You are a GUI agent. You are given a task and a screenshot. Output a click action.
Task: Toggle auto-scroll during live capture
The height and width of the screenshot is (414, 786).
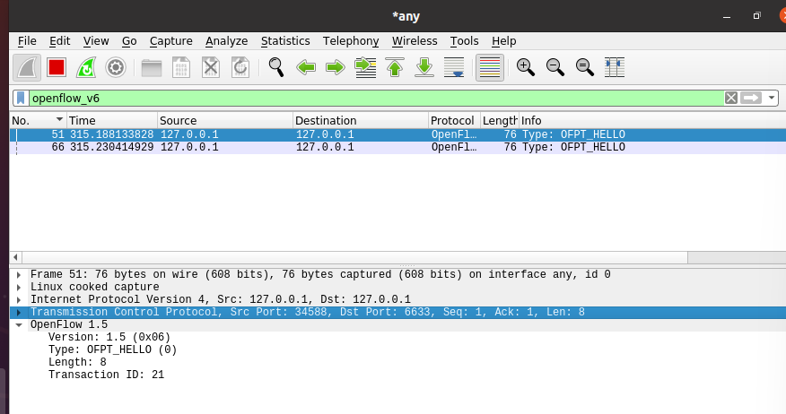454,67
